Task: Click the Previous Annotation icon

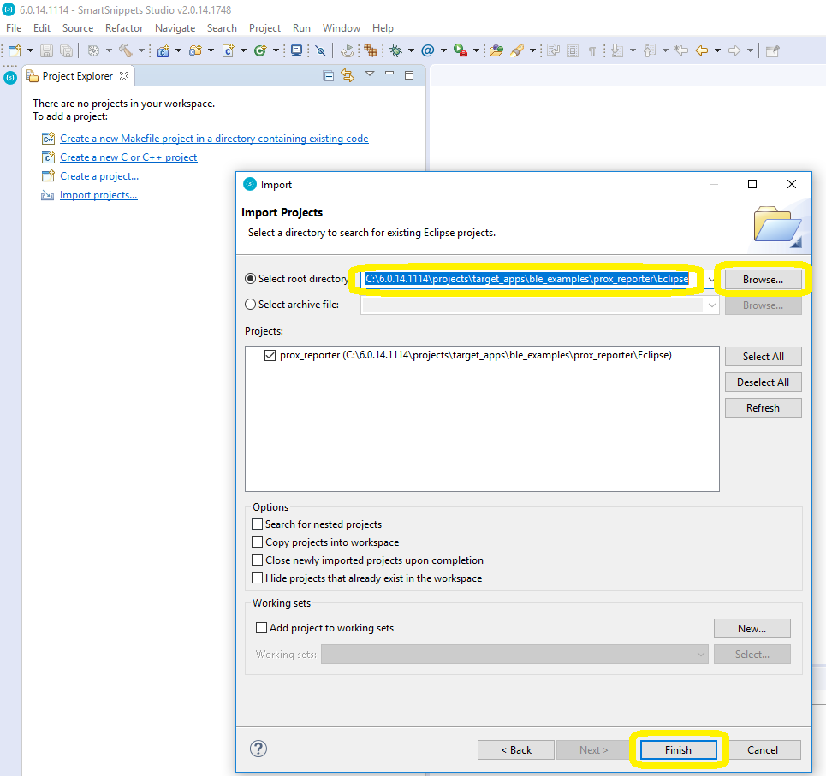Action: [650, 50]
